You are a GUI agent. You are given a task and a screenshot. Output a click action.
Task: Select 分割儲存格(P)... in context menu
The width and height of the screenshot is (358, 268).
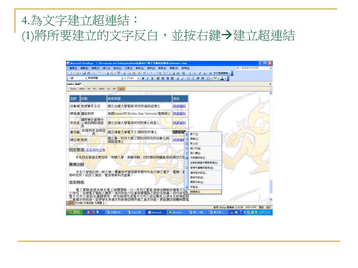pos(203,158)
